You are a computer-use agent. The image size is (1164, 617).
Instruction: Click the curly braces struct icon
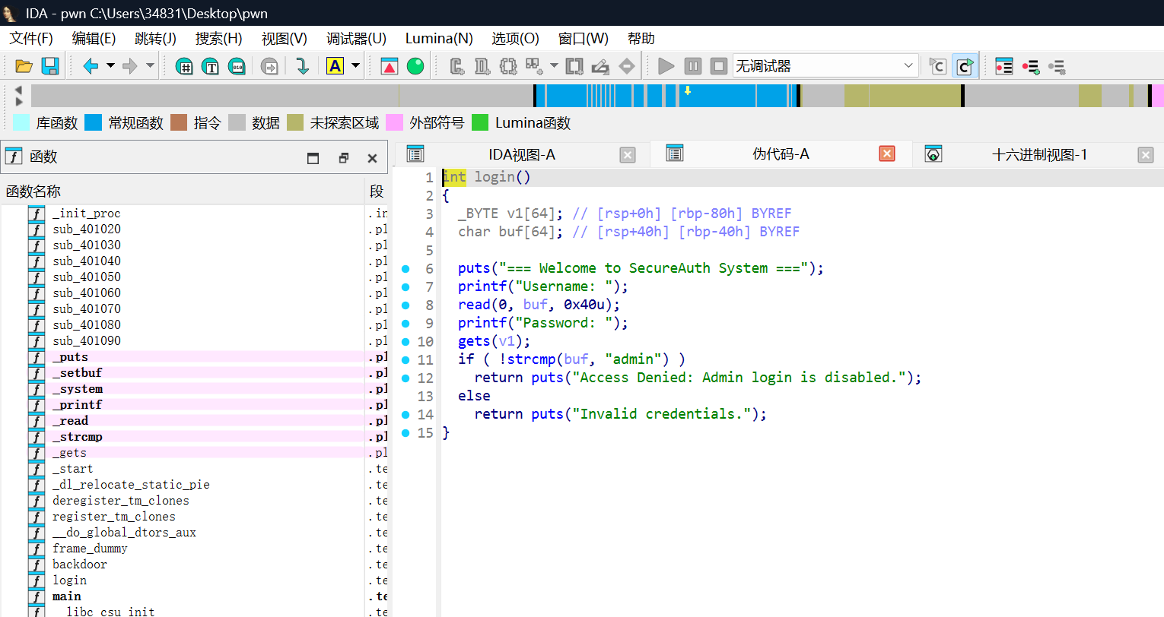(508, 66)
